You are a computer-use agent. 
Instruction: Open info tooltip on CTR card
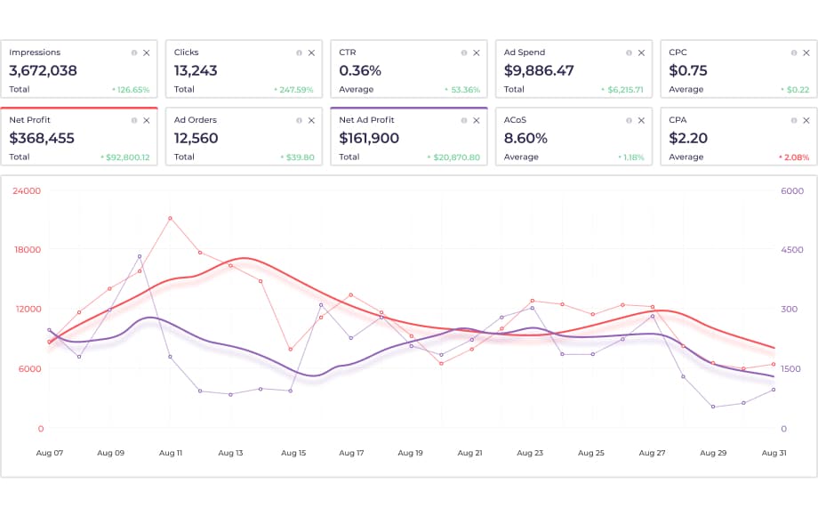click(464, 53)
